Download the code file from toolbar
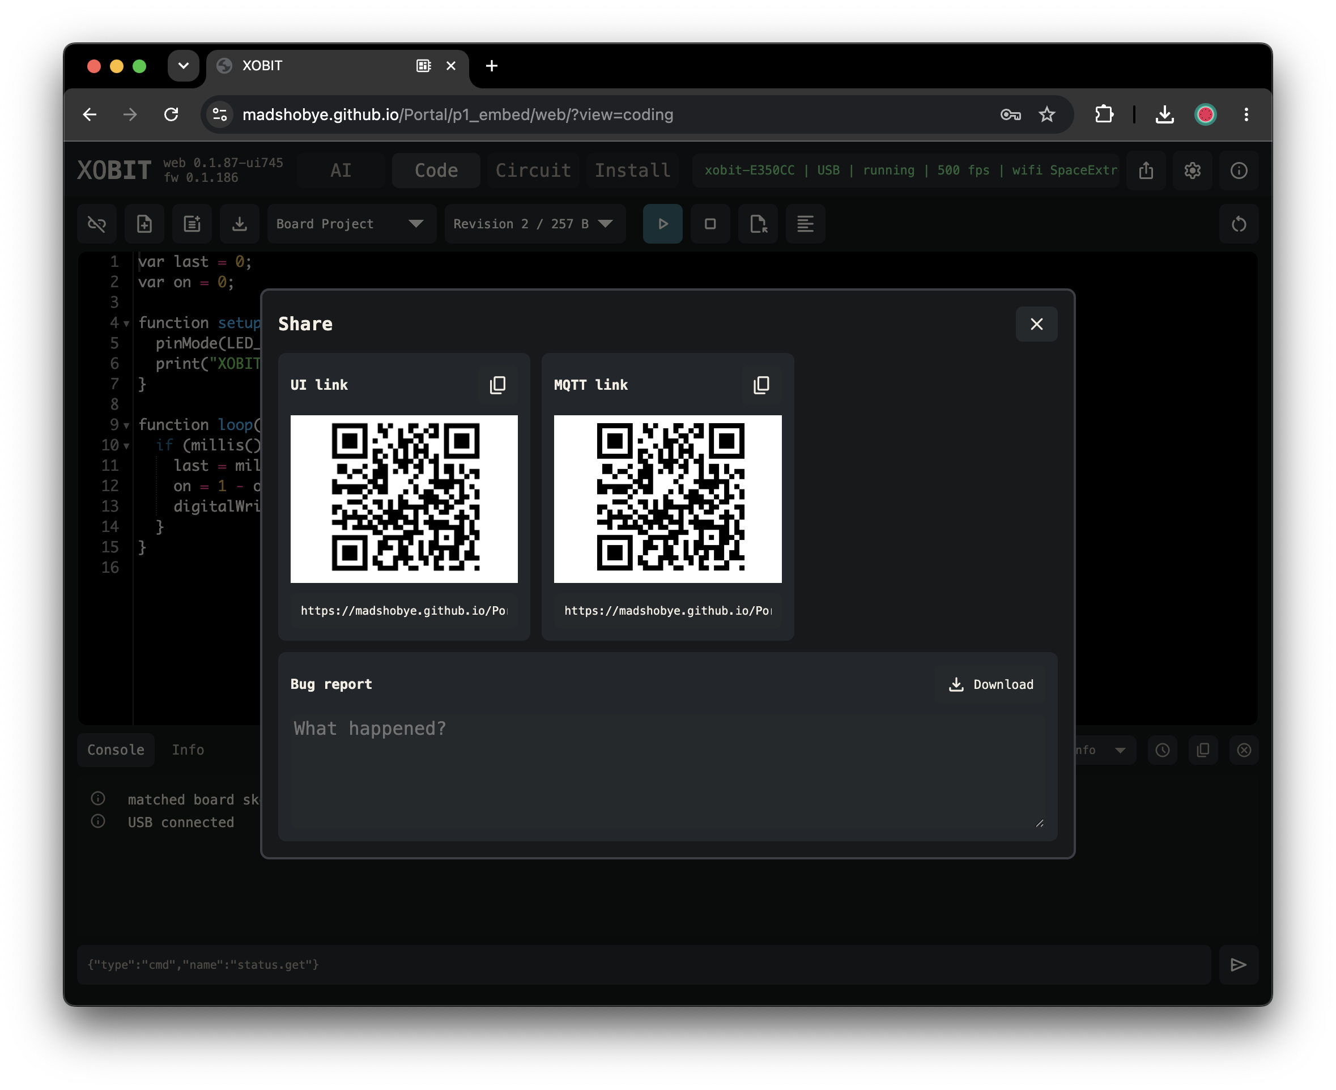The image size is (1336, 1090). click(x=240, y=224)
